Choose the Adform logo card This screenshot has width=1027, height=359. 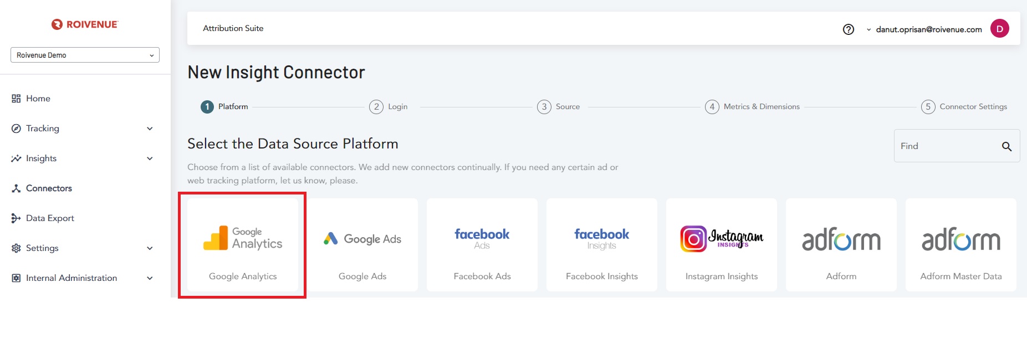(841, 239)
